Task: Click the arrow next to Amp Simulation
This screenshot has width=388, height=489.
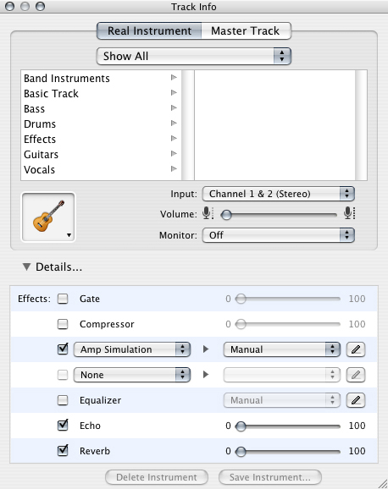Action: [206, 349]
